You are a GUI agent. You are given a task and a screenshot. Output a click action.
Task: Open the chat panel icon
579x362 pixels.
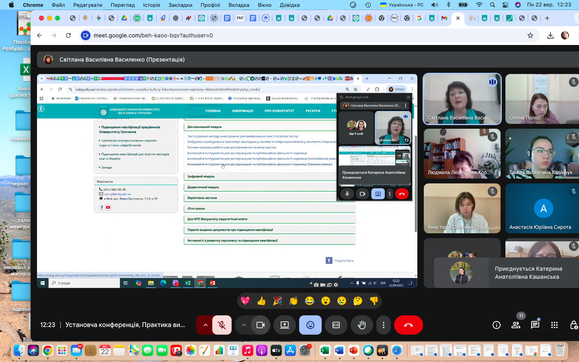pos(535,325)
